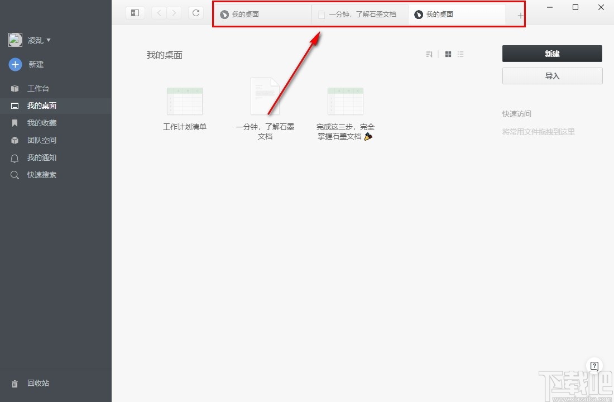Viewport: 614px width, 402px height.
Task: Open the 工作计划清单 spreadsheet thumbnail
Action: 184,100
